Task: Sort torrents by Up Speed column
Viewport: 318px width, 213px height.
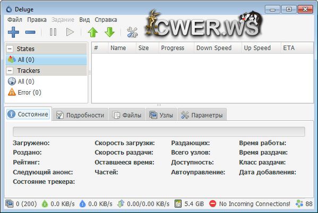Action: pyautogui.click(x=261, y=48)
